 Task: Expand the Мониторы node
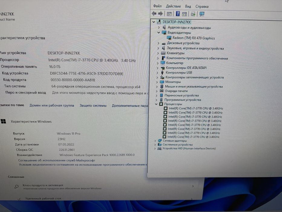tap(157, 82)
